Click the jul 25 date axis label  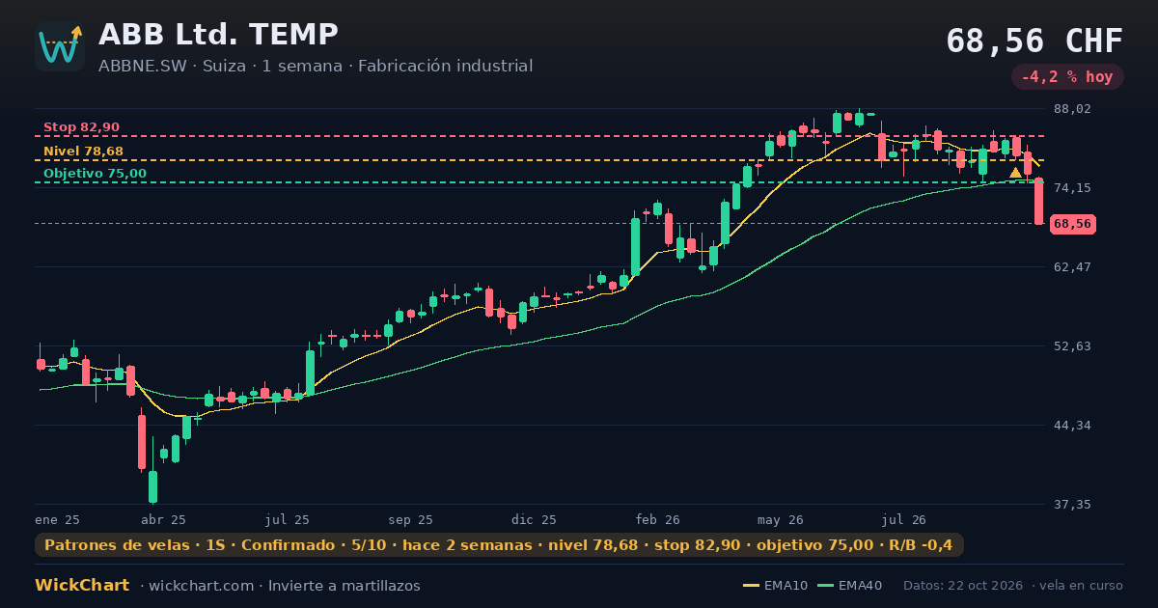(x=287, y=519)
